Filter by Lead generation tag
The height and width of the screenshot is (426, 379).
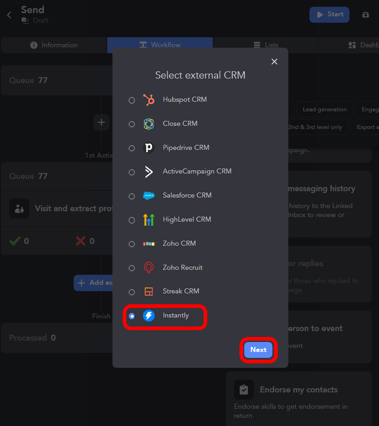pos(324,109)
